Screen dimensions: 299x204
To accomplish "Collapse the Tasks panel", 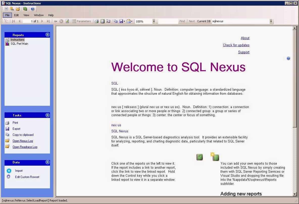I will tap(47, 115).
